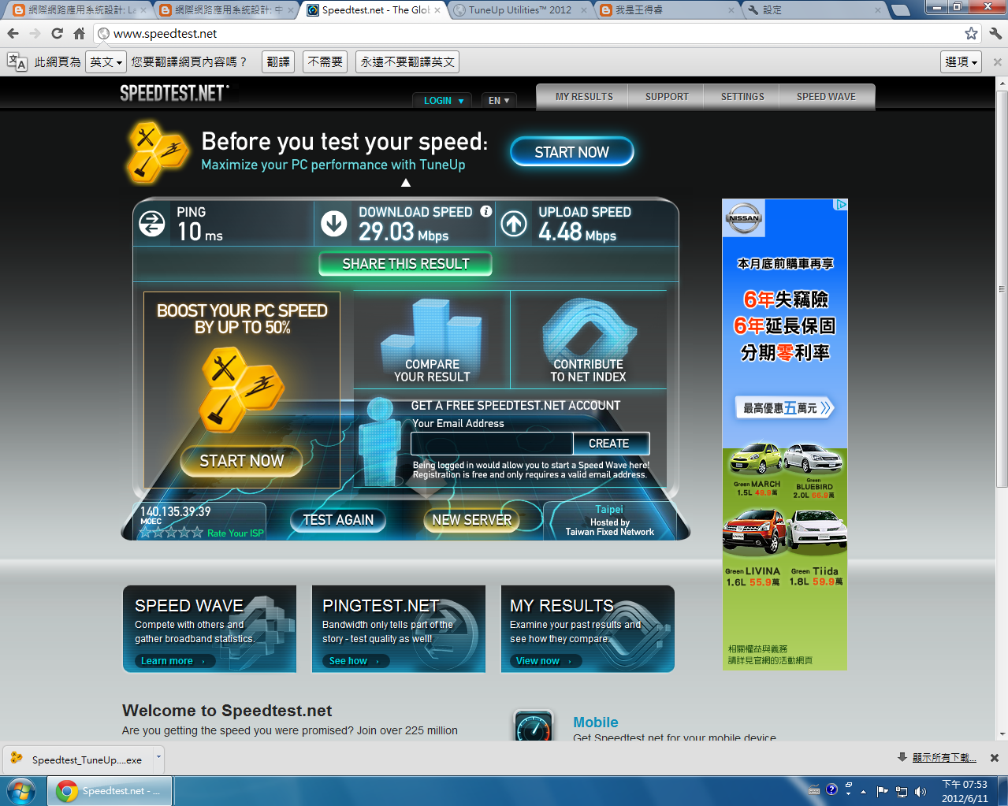Click the TEST AGAIN button
This screenshot has height=806, width=1008.
[338, 520]
